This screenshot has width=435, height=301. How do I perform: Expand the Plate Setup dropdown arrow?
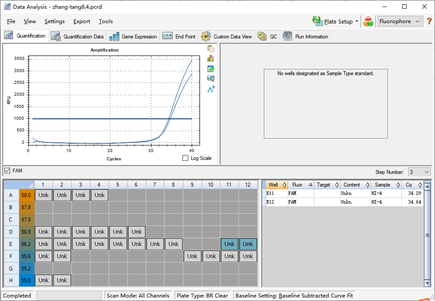tap(357, 21)
